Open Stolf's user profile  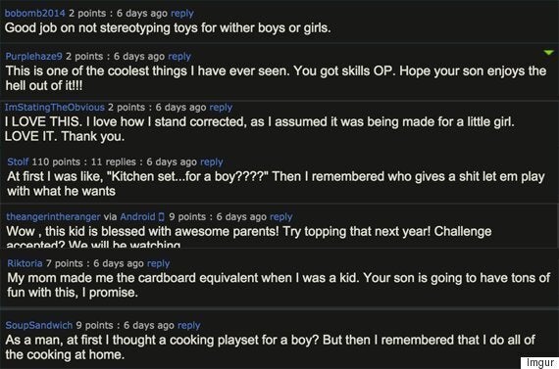[x=18, y=161]
